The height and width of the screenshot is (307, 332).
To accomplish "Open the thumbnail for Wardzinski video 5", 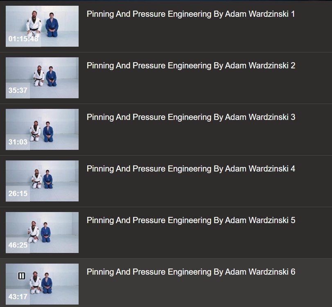I will coord(42,233).
